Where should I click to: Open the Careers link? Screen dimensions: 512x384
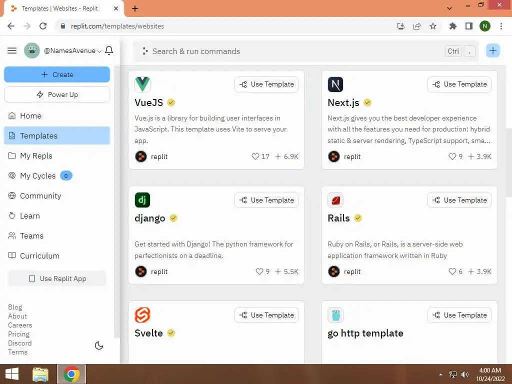[x=20, y=325]
